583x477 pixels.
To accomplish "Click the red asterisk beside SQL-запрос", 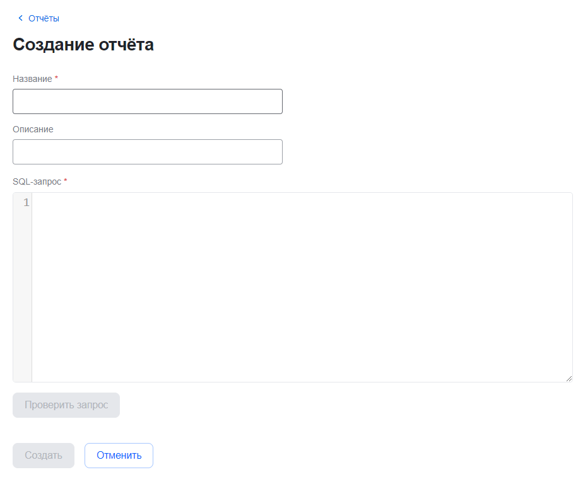I will [66, 181].
